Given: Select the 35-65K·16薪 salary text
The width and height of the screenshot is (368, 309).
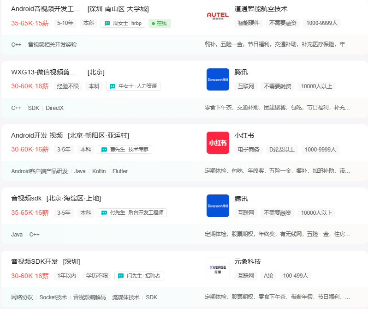Looking at the screenshot, I should point(30,212).
